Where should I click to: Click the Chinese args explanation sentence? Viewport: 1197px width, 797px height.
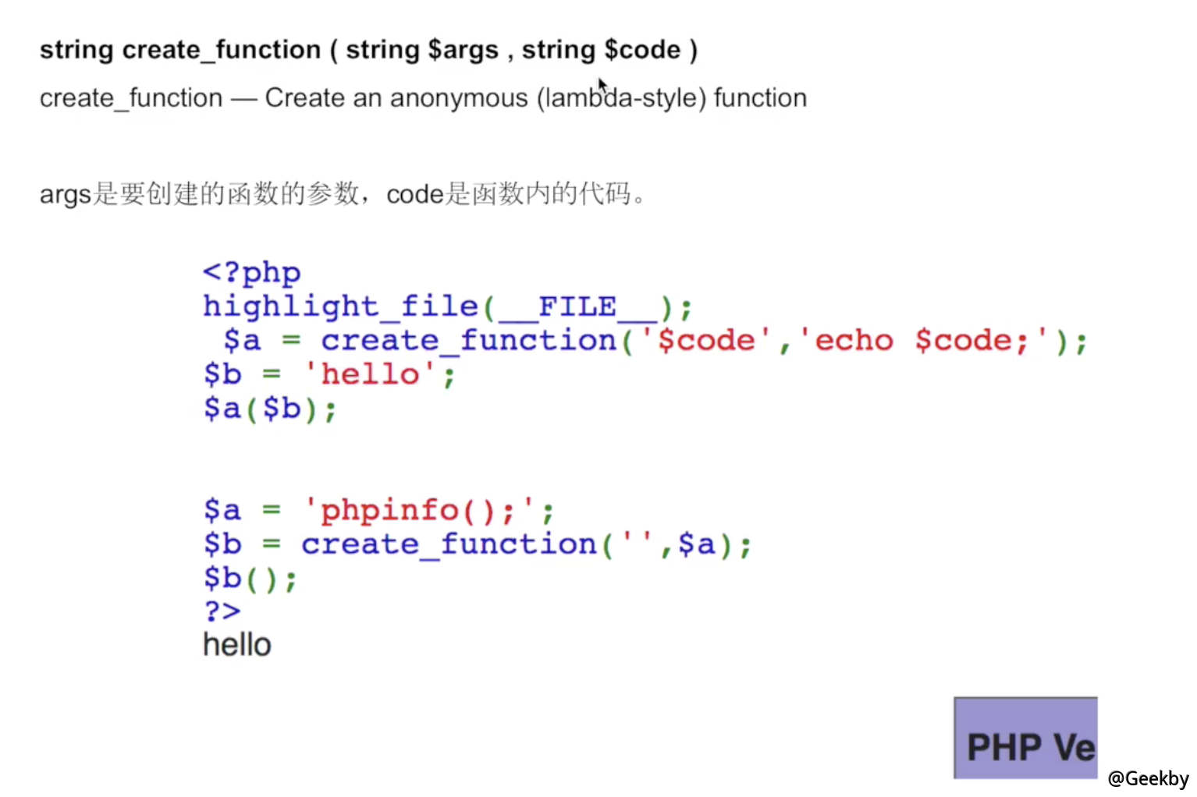pyautogui.click(x=343, y=193)
